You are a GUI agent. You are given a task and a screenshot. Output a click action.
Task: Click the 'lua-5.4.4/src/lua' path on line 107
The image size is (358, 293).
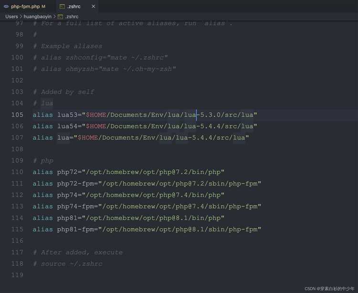(210, 137)
